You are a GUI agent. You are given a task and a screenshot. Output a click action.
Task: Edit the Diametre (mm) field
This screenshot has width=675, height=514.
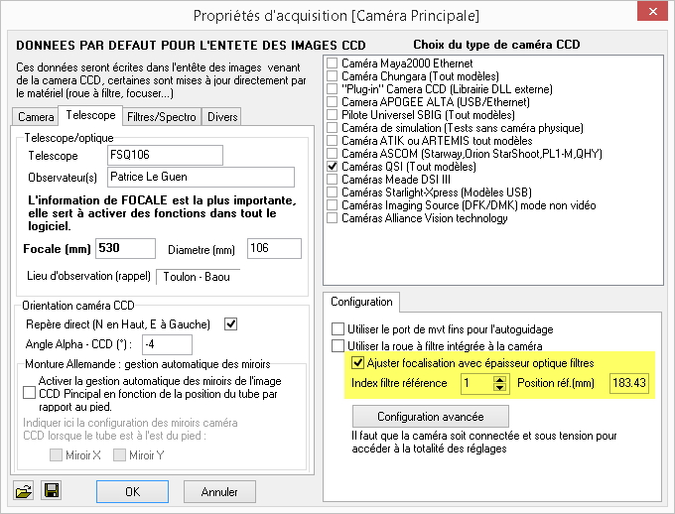[x=274, y=248]
